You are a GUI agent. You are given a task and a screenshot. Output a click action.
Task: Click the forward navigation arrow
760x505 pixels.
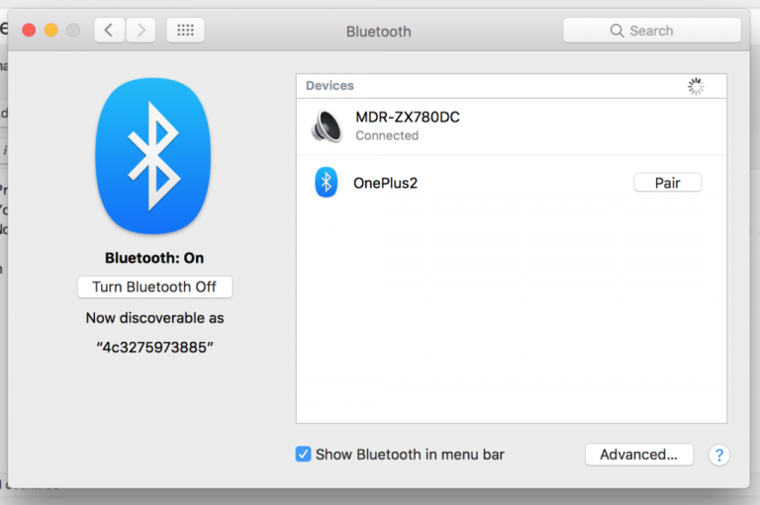pos(141,31)
